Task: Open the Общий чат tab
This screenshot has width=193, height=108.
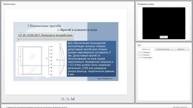Action: (x=146, y=49)
